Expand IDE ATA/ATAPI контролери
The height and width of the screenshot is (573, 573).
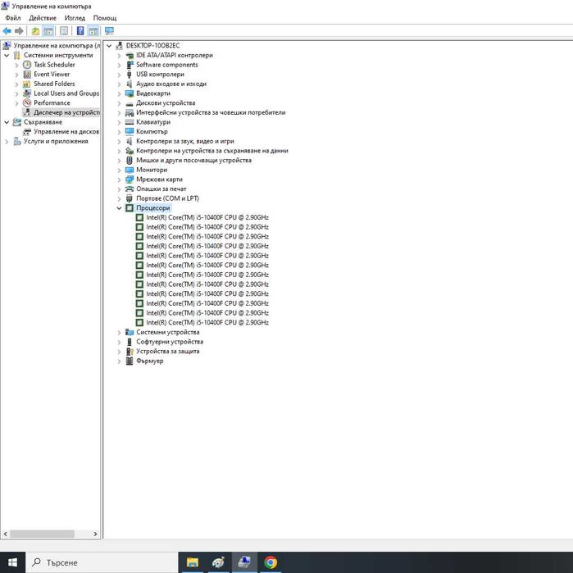pos(119,56)
